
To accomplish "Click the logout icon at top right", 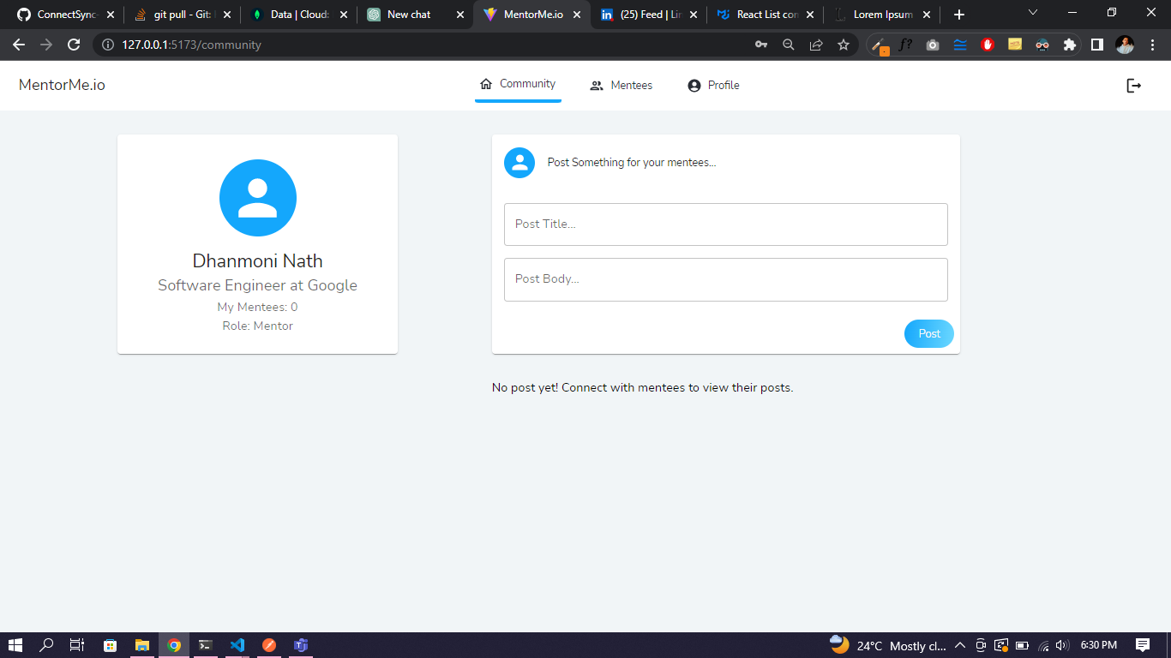I will [1134, 85].
